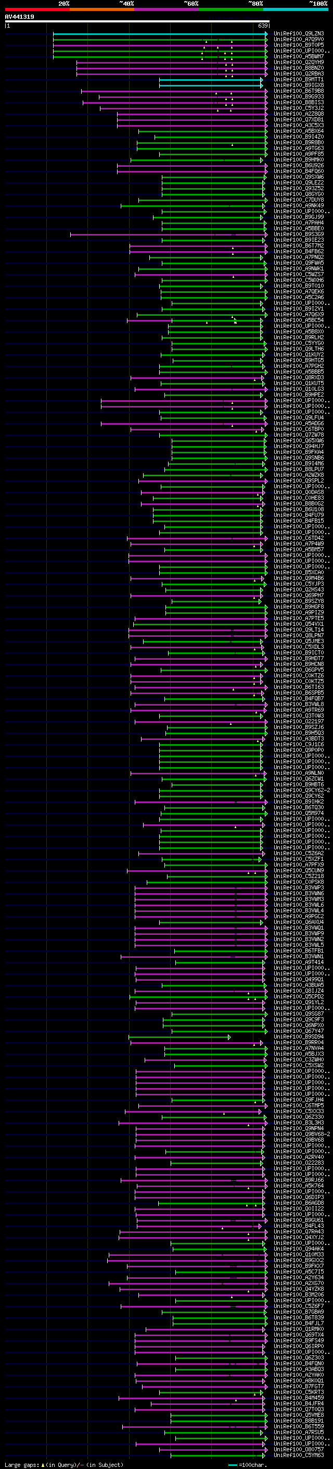Open hit UniRef100_B9T0P5
The width and height of the screenshot is (333, 1469).
pyautogui.click(x=299, y=45)
